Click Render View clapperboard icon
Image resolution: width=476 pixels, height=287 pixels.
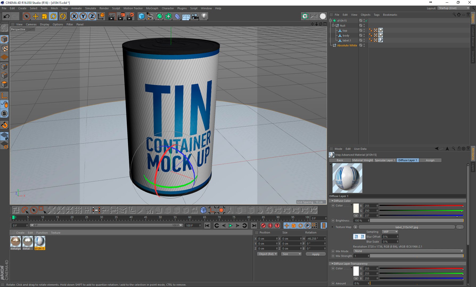coord(112,16)
